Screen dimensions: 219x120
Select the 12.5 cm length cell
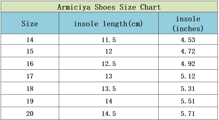(x=109, y=64)
